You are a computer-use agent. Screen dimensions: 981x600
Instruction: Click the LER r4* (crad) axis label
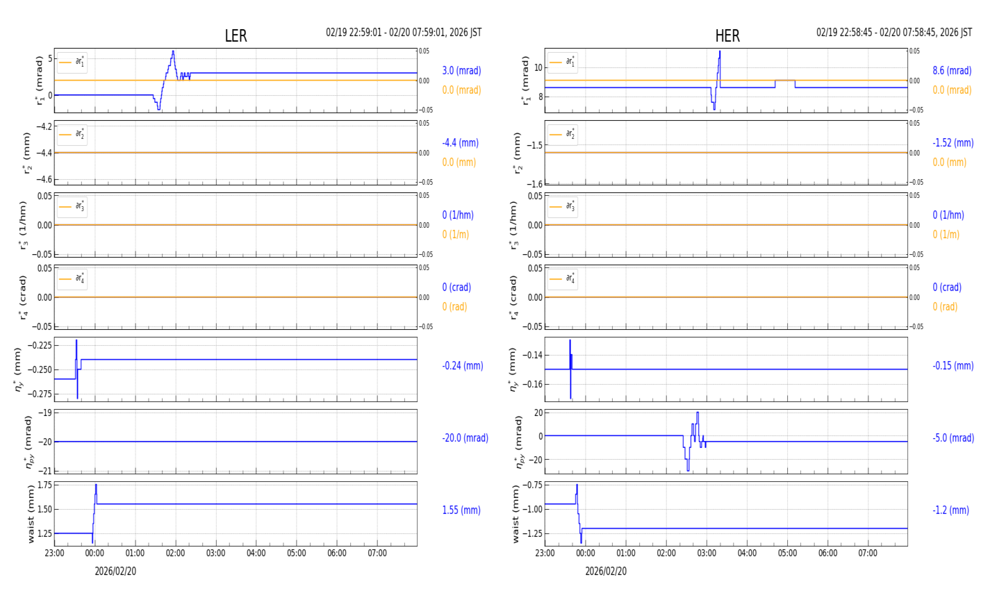pyautogui.click(x=23, y=297)
